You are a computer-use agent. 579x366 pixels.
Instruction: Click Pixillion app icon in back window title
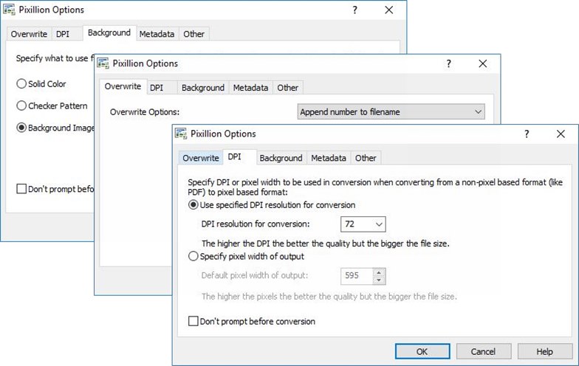[9, 10]
